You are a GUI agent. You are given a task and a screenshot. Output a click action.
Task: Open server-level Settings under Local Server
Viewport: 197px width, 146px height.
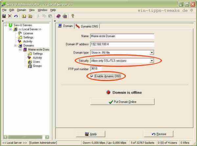(x=28, y=37)
